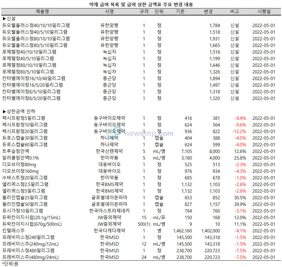Click product 듀오웰플러스정40/10/10밀리그램
The width and height of the screenshot is (282, 267).
tap(36, 25)
